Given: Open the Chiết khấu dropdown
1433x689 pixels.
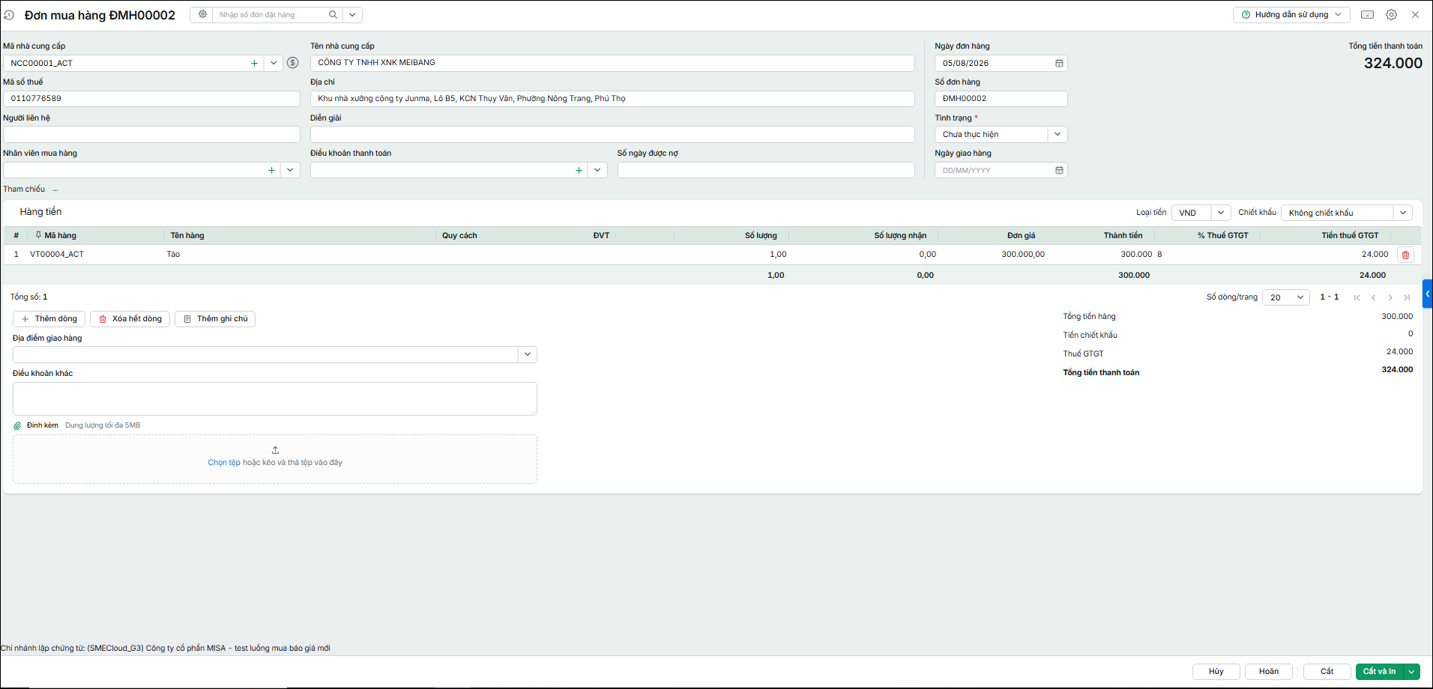Looking at the screenshot, I should click(1402, 213).
